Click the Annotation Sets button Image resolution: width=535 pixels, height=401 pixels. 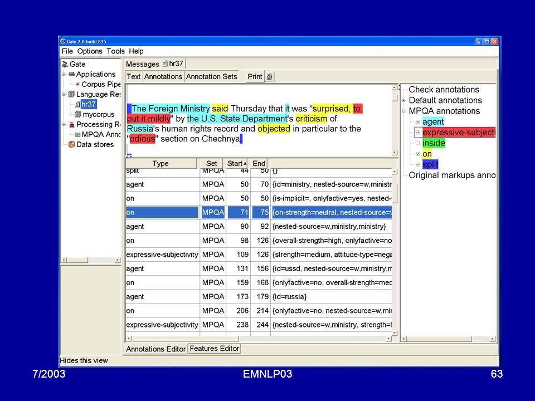click(212, 77)
